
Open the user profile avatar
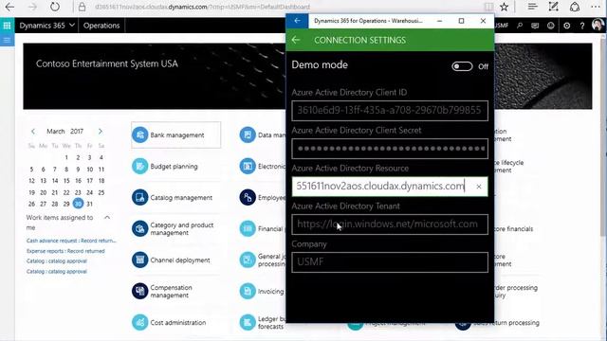598,25
